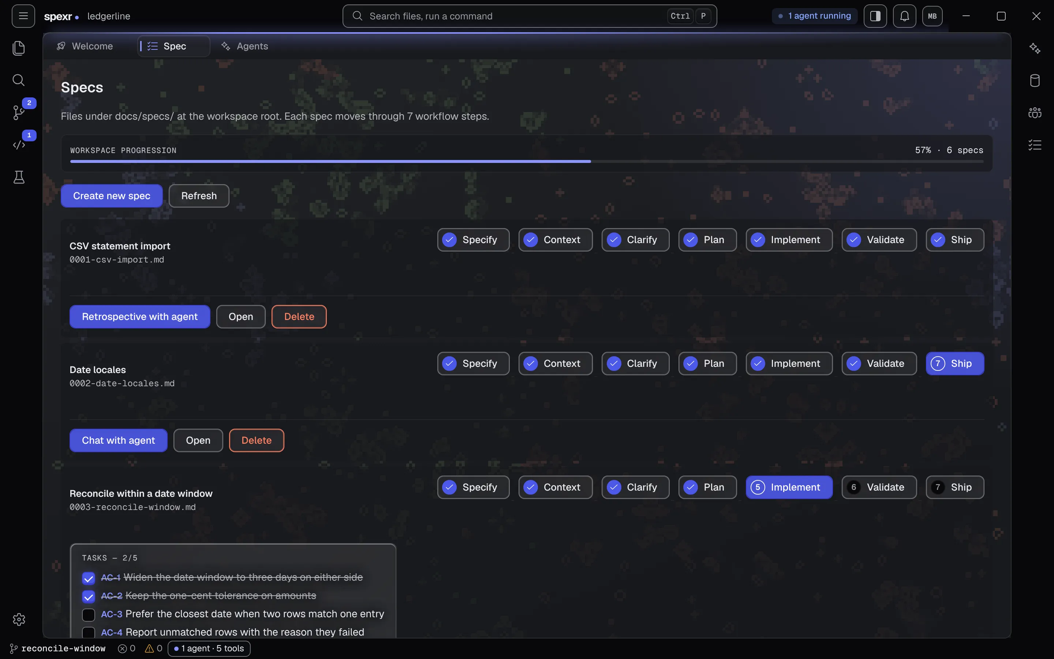Screen dimensions: 1054x659
Task: Click the Reconcile within a date window title
Action: click(141, 494)
